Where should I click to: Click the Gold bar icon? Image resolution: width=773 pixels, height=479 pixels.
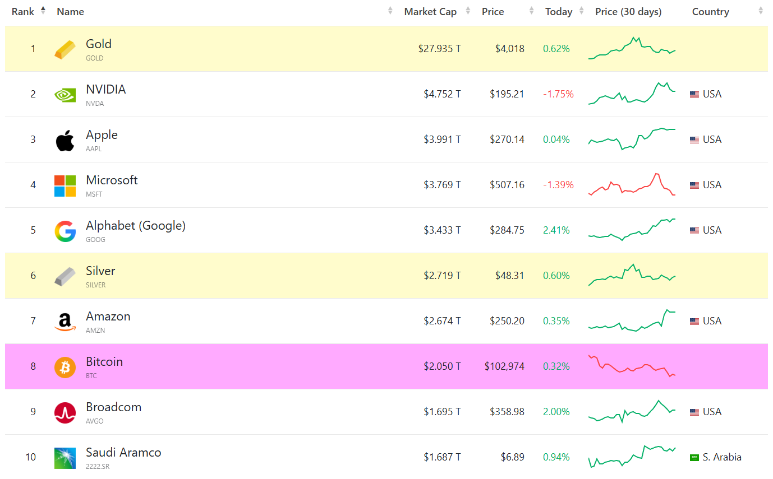click(65, 48)
